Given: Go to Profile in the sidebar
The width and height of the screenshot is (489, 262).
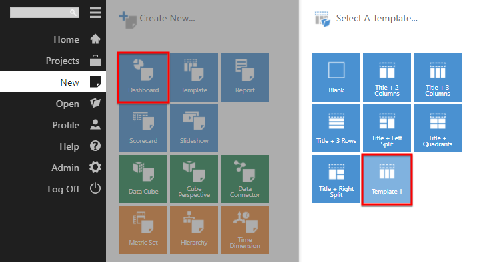Looking at the screenshot, I should click(x=53, y=125).
